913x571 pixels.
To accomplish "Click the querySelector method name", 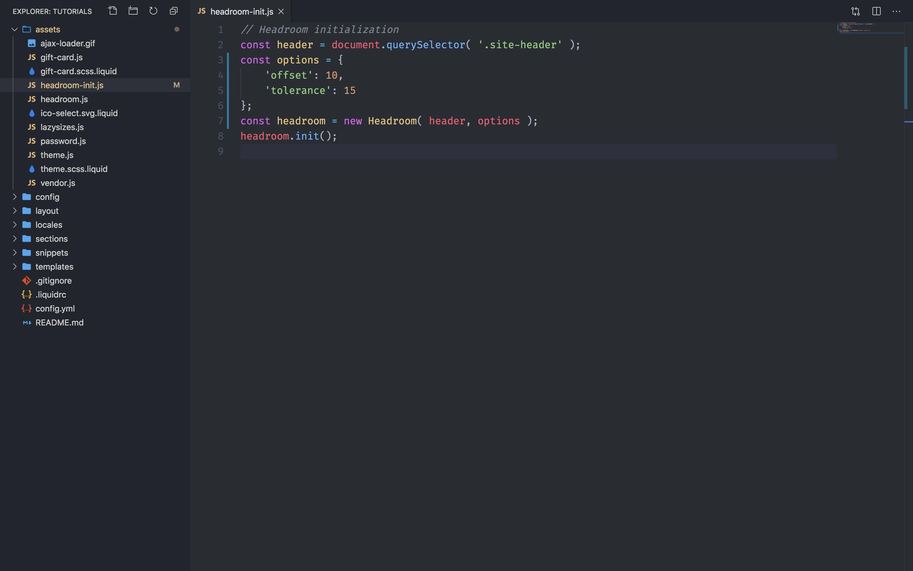I will pyautogui.click(x=425, y=45).
